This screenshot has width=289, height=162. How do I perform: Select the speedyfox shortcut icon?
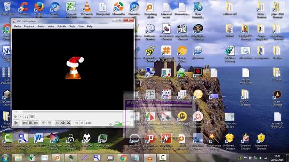[x=135, y=141]
